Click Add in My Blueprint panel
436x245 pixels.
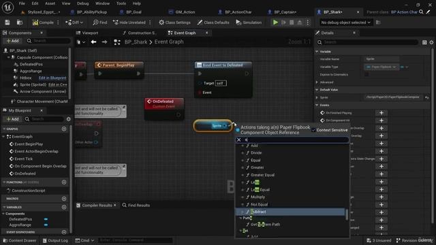pos(12,119)
